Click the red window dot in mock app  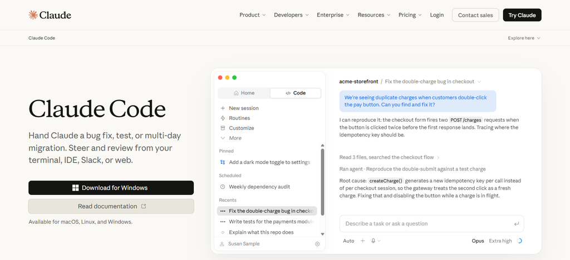220,78
